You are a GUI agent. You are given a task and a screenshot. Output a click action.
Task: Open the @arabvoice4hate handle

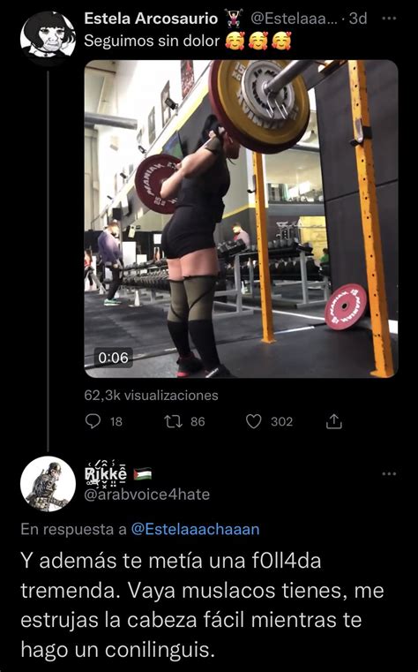pyautogui.click(x=147, y=495)
